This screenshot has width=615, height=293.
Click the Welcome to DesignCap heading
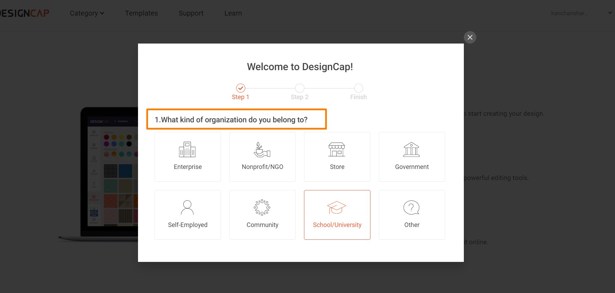coord(300,67)
